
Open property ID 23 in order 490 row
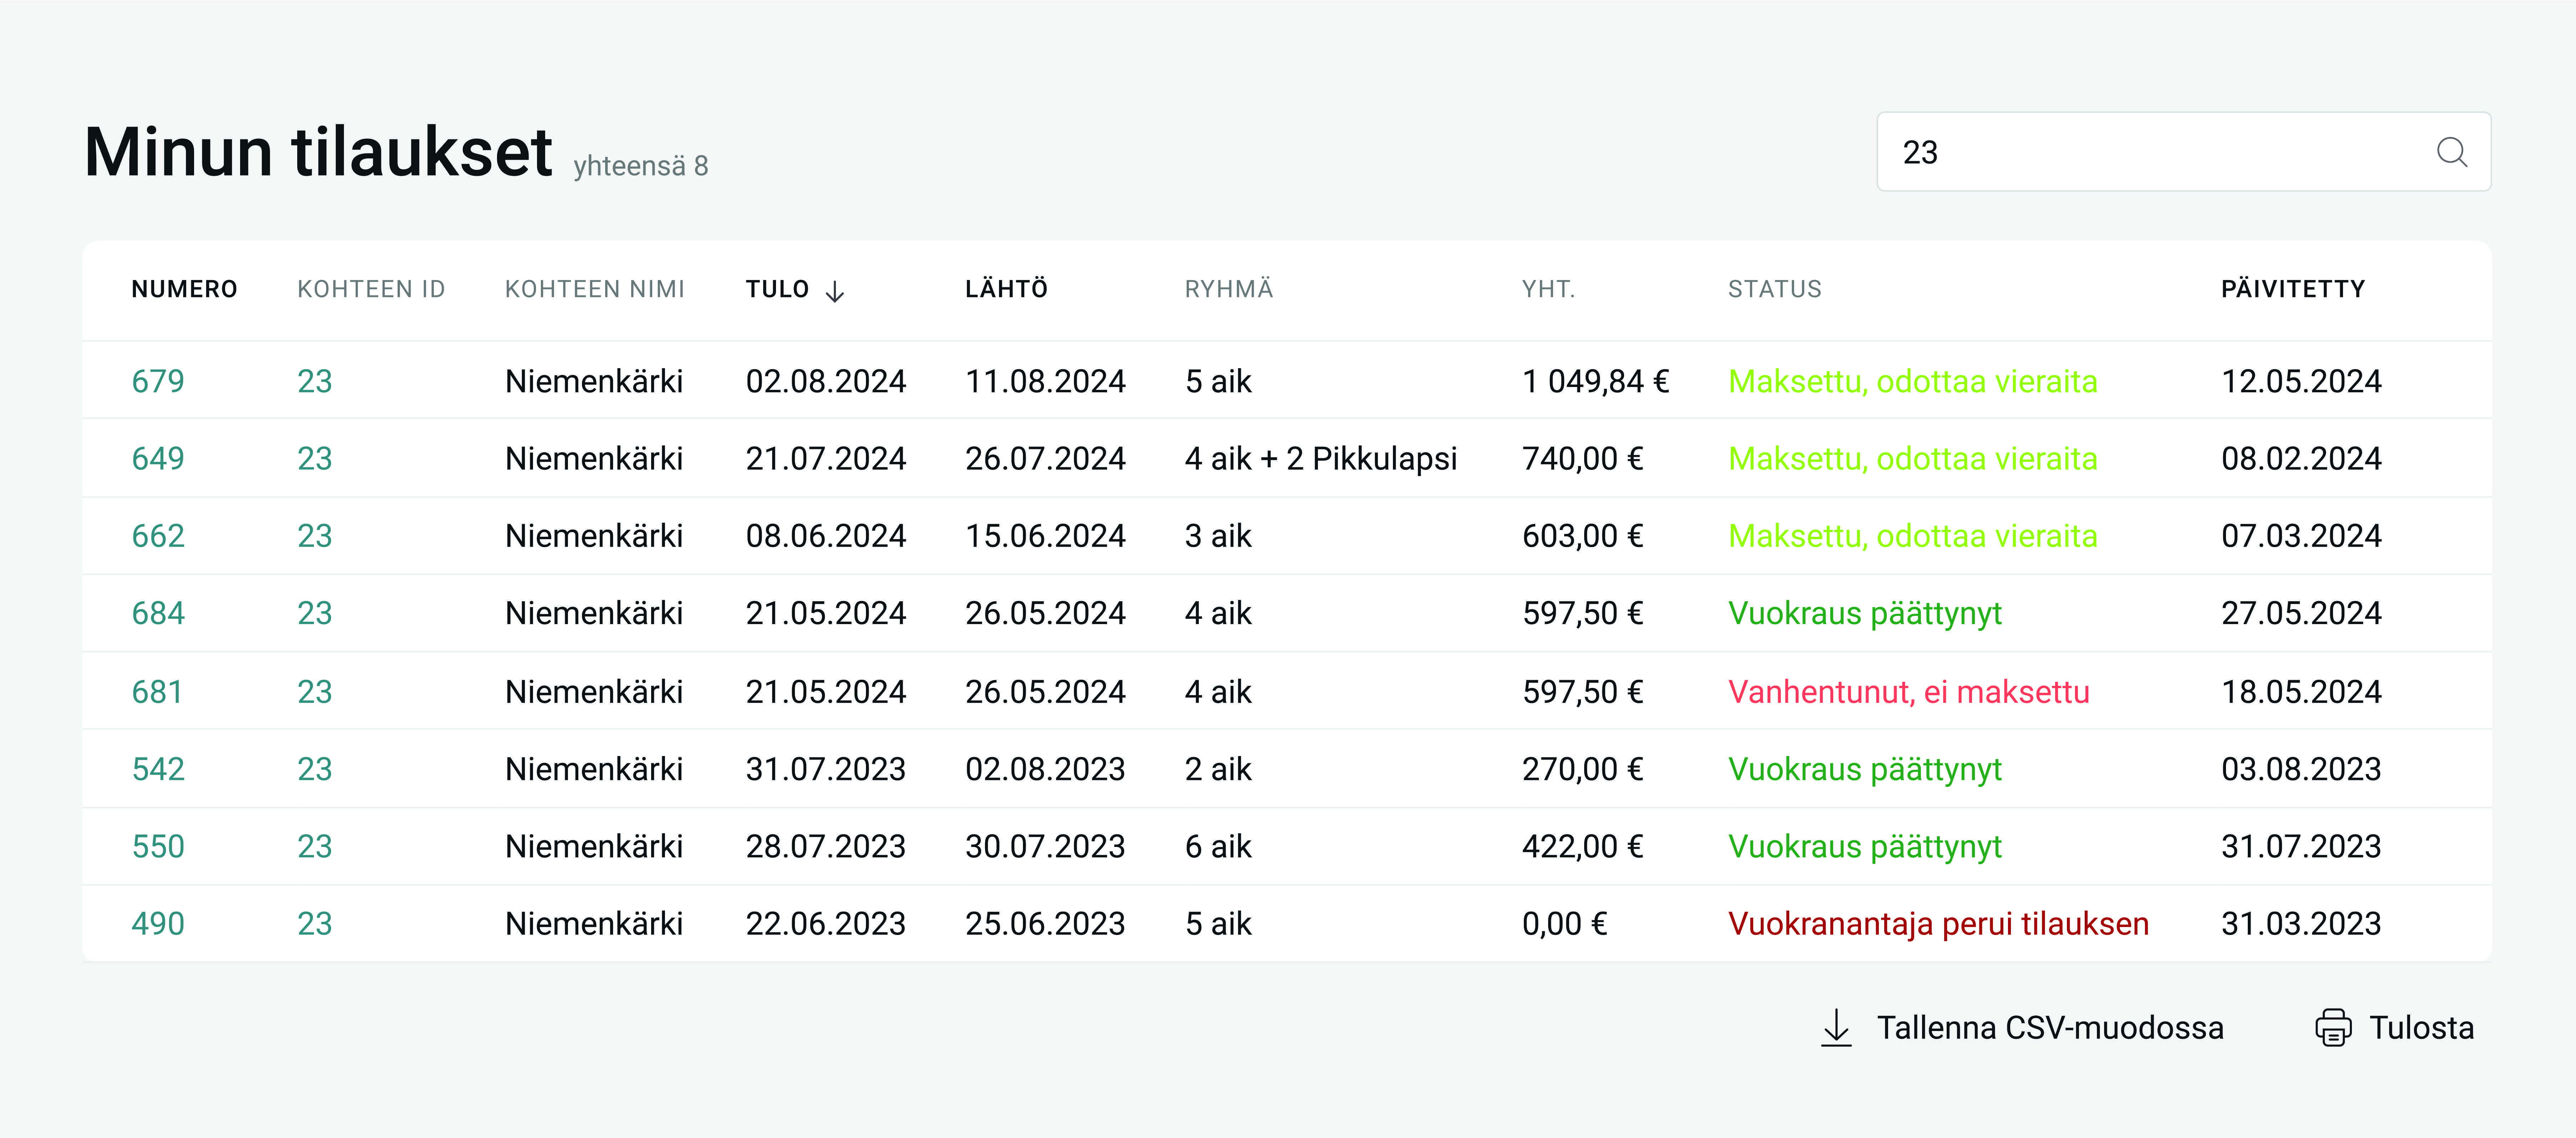tap(315, 923)
